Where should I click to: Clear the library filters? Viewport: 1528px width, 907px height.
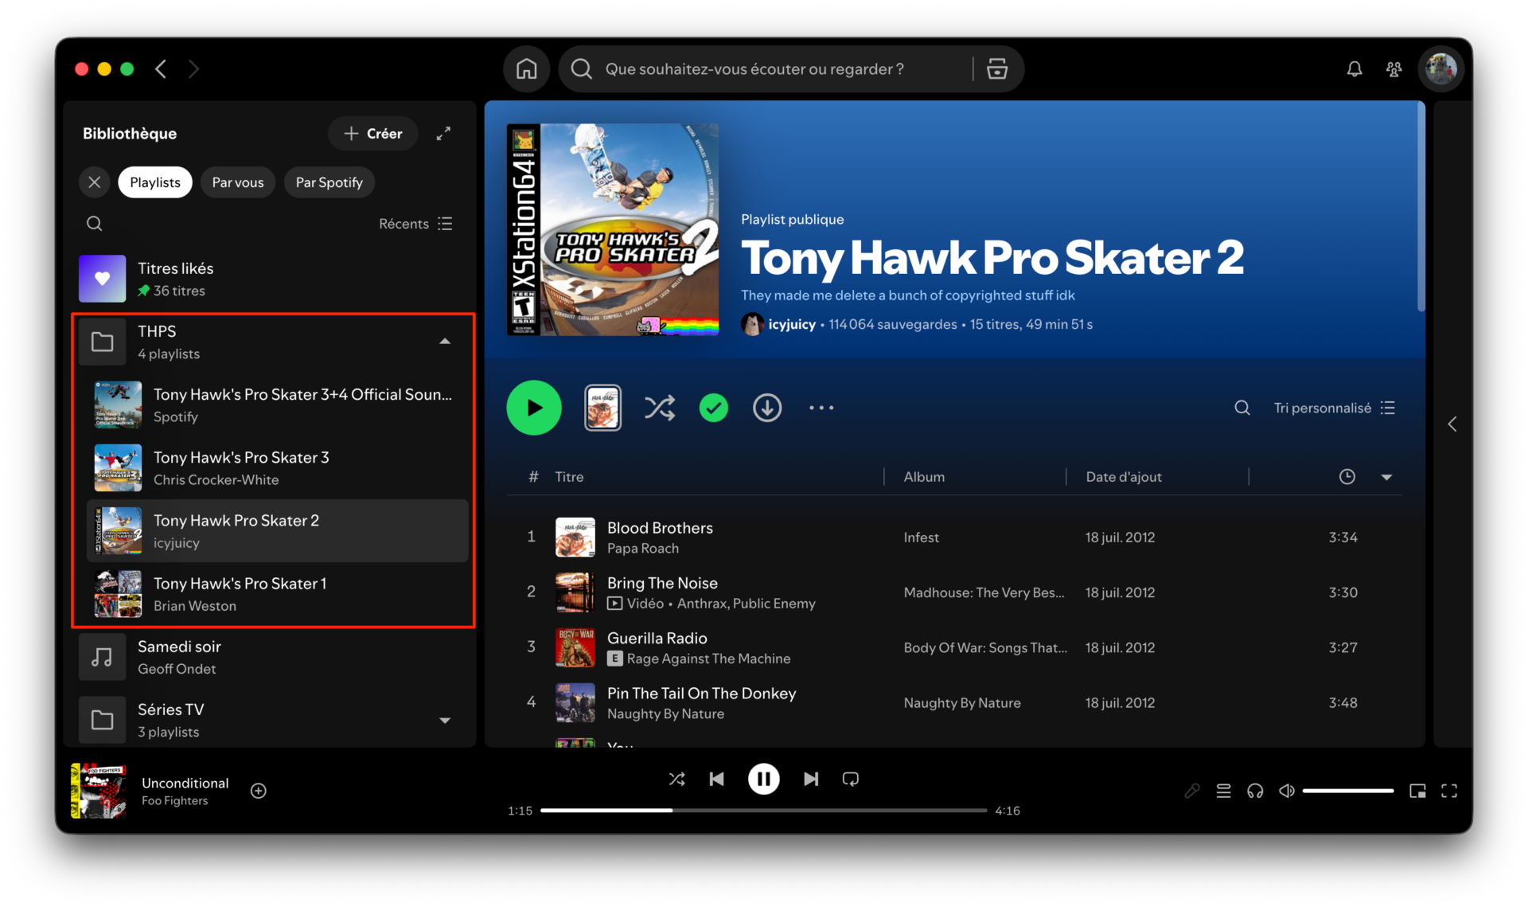(x=94, y=182)
